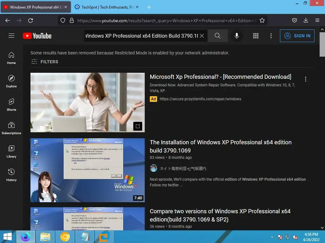Click the tracking protection shield icon

pos(63,21)
